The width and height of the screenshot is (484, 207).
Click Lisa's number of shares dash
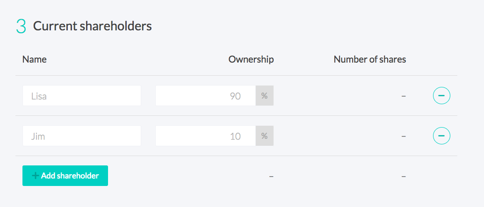(x=404, y=96)
